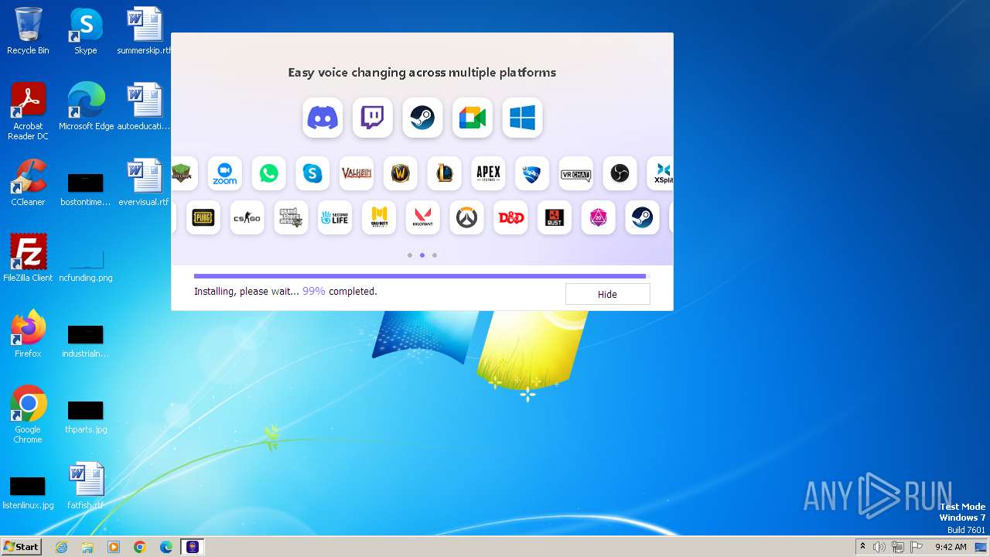Click the Valorant icon
This screenshot has height=557, width=990.
(x=422, y=218)
